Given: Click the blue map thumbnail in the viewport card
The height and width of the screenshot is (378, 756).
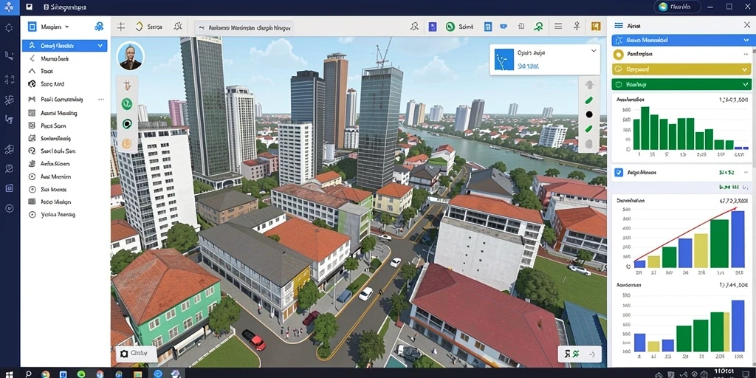Looking at the screenshot, I should pos(505,59).
